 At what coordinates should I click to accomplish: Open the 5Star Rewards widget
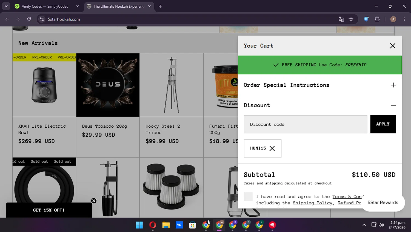(383, 203)
